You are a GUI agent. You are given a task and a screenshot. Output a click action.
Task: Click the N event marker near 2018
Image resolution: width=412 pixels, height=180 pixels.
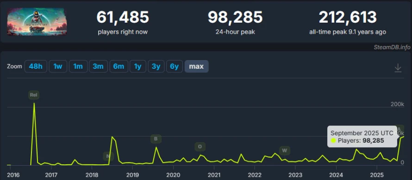(108, 156)
